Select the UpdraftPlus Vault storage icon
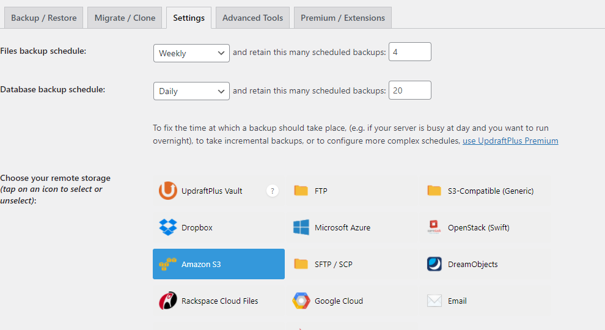Viewport: 605px width, 330px height. coord(168,191)
